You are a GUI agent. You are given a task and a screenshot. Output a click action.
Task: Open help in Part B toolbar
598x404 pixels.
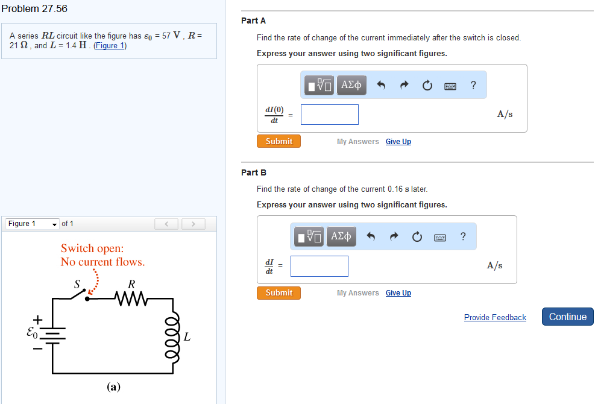coord(463,236)
